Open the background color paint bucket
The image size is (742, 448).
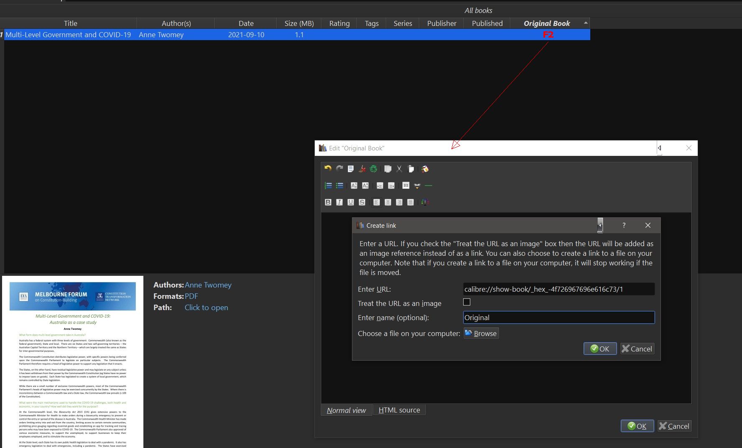(x=425, y=169)
